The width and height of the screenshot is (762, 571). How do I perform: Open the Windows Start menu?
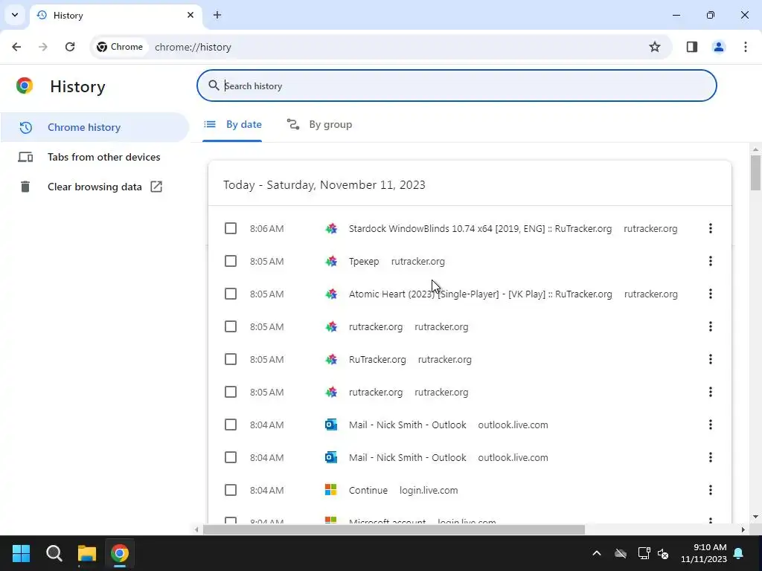pos(21,553)
